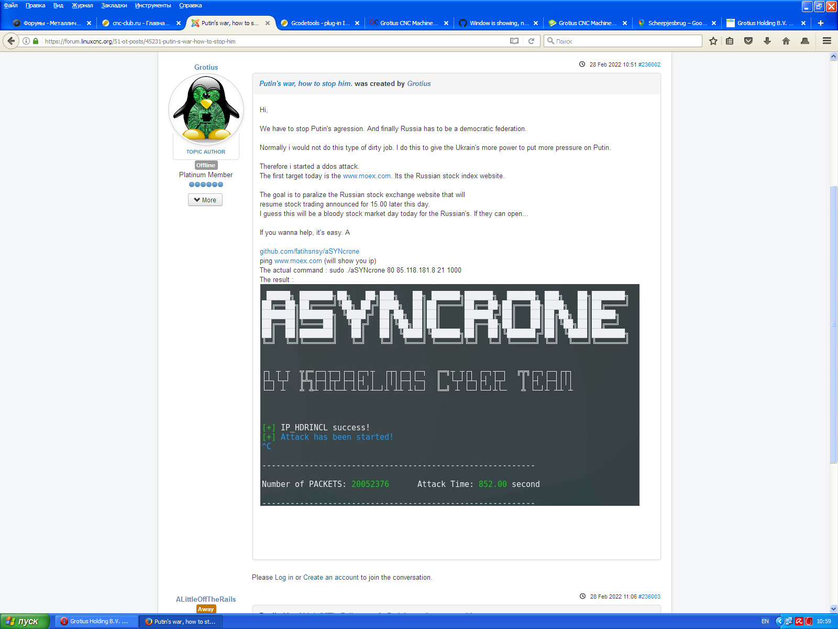Switch to the 'Grotius Holding B.V.' browser tab
This screenshot has height=629, width=838.
pos(766,23)
